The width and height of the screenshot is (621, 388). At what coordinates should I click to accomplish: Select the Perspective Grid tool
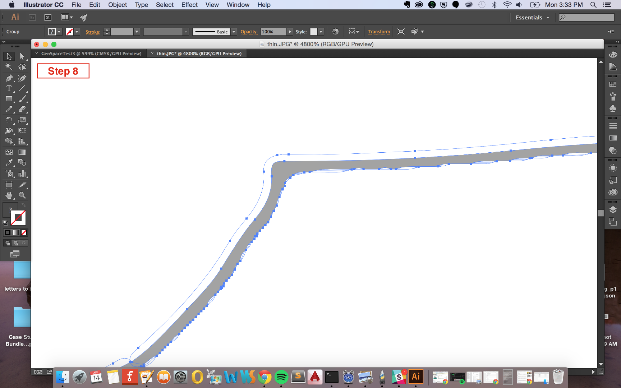click(22, 141)
